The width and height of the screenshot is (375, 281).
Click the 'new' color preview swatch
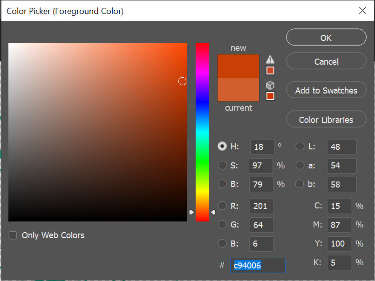pos(238,65)
